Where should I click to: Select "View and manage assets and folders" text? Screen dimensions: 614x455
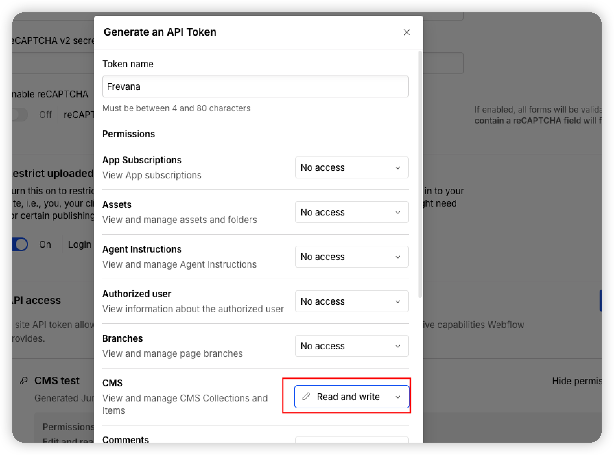(x=179, y=220)
